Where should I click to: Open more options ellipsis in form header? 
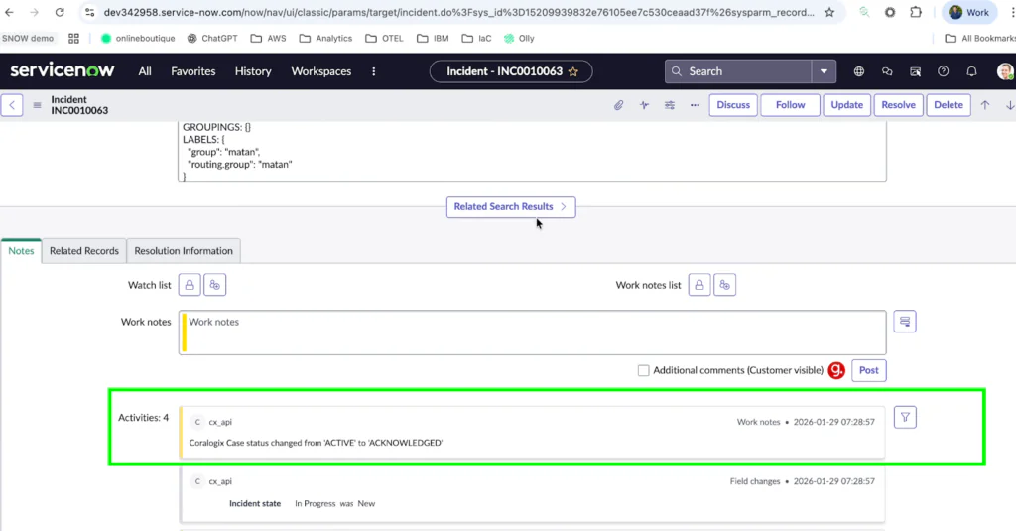(695, 105)
